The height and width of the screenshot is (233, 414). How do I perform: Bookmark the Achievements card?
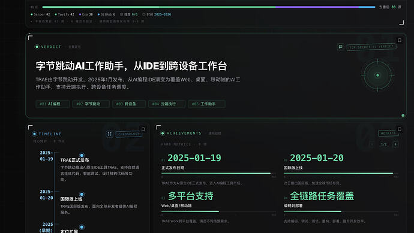400,129
